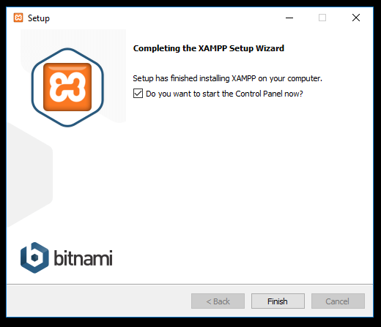Image resolution: width=381 pixels, height=327 pixels.
Task: Minimize the Setup window
Action: click(x=289, y=18)
